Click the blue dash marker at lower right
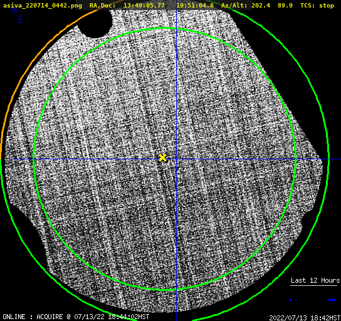The width and height of the screenshot is (341, 321). click(x=332, y=300)
